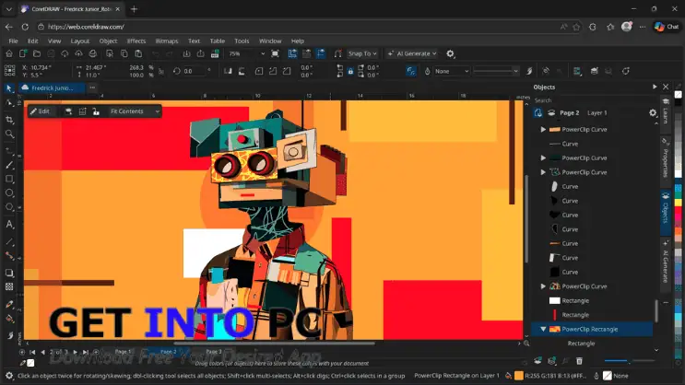Open the Fit Contents dropdown
This screenshot has width=685, height=385.
click(134, 111)
